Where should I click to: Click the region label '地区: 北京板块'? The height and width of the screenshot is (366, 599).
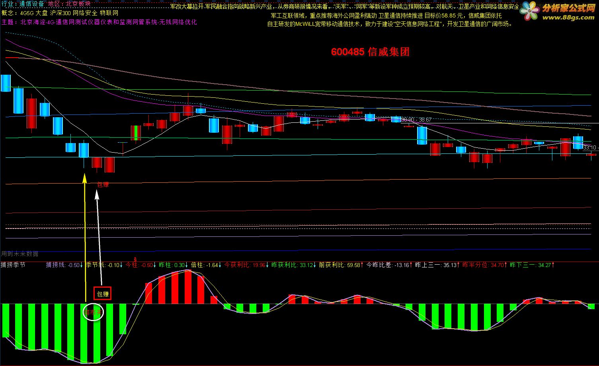69,4
